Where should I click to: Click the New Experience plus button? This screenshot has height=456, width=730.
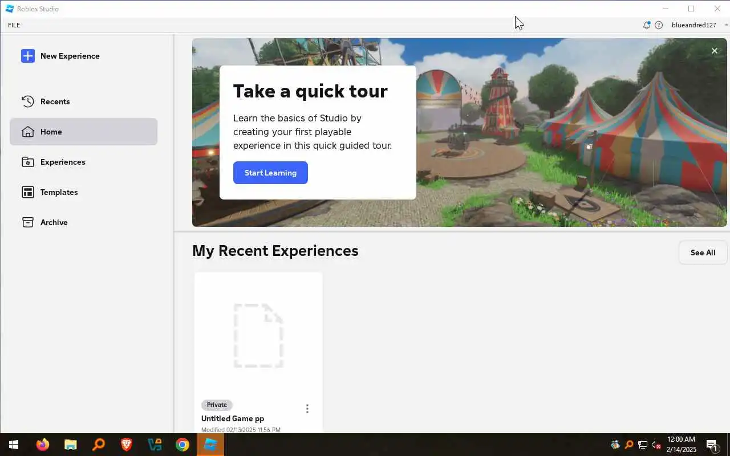coord(28,56)
